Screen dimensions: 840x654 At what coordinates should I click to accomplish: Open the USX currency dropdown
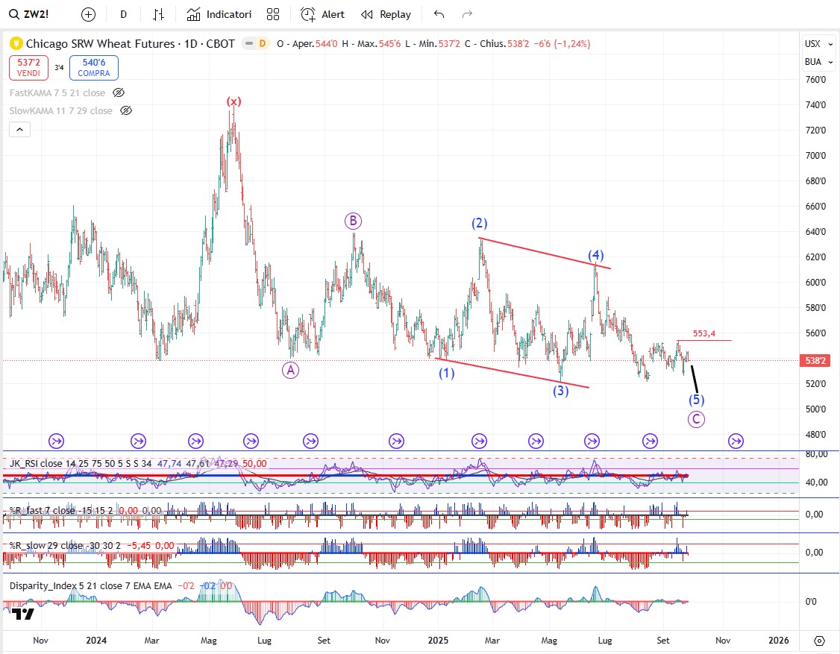[x=813, y=44]
